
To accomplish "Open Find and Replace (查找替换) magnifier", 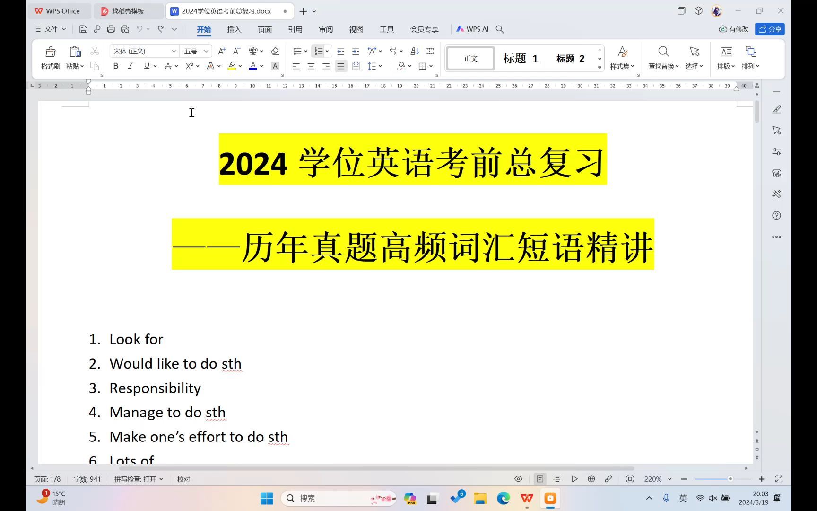I will coord(663,52).
